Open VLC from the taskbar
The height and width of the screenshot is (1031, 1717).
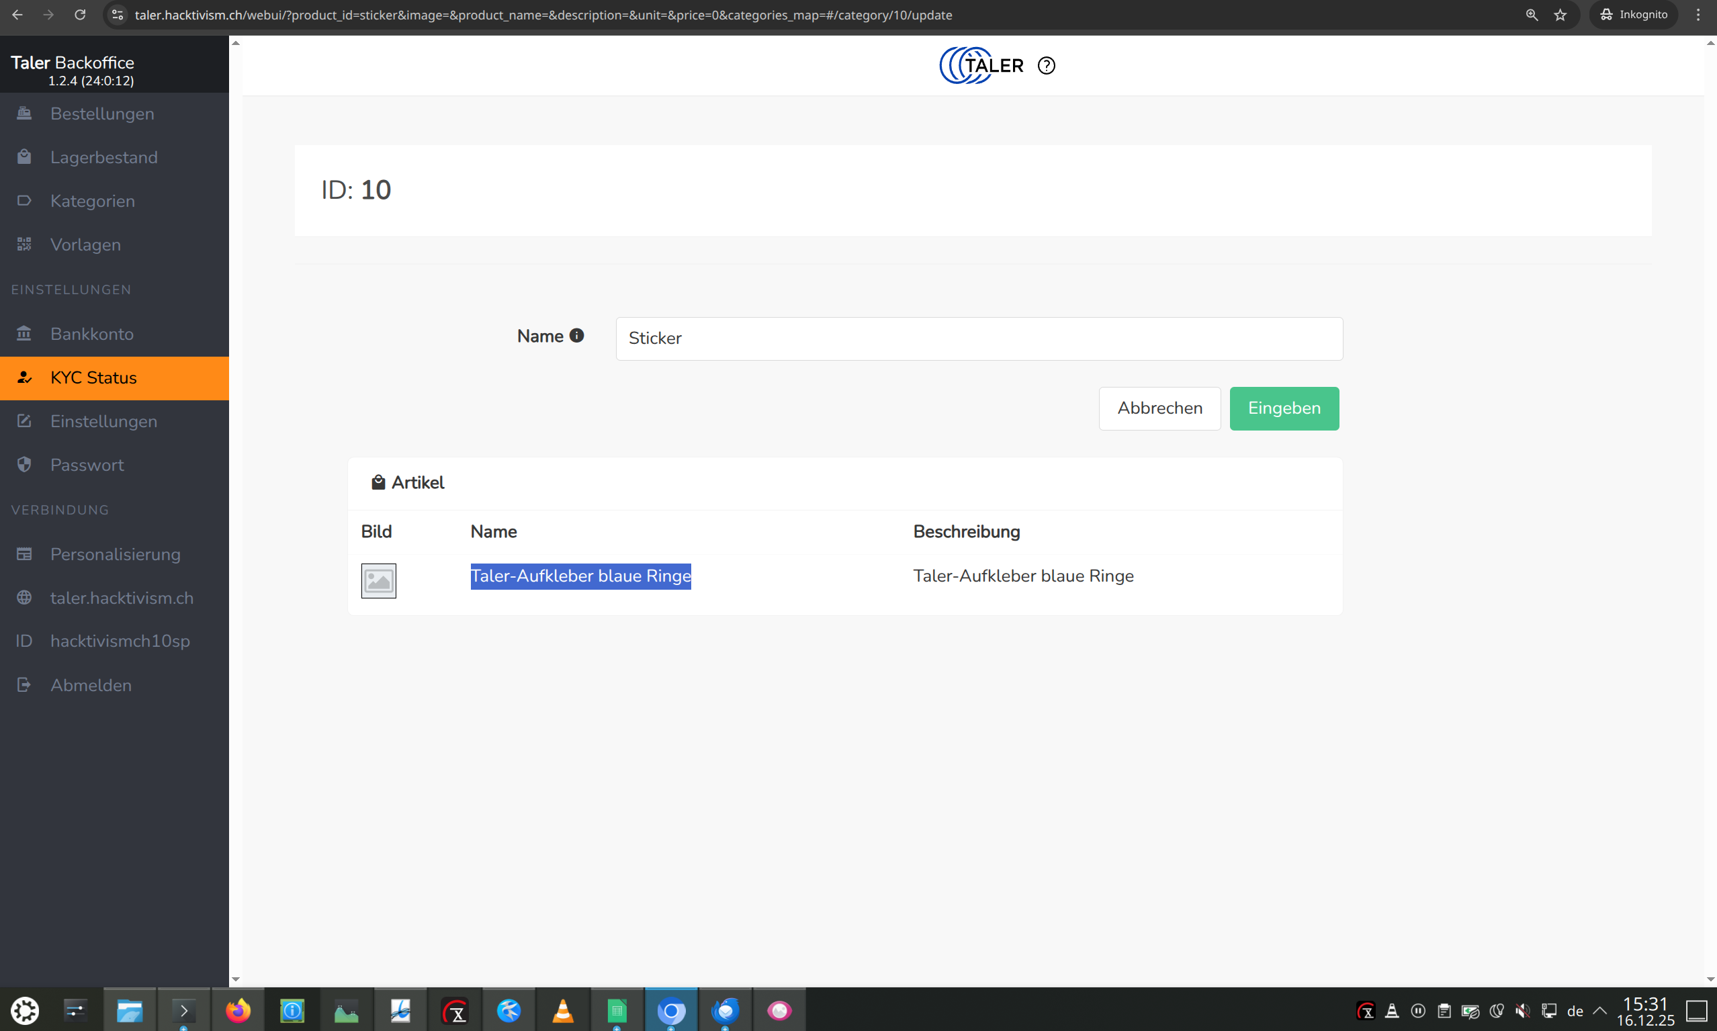pos(562,1010)
